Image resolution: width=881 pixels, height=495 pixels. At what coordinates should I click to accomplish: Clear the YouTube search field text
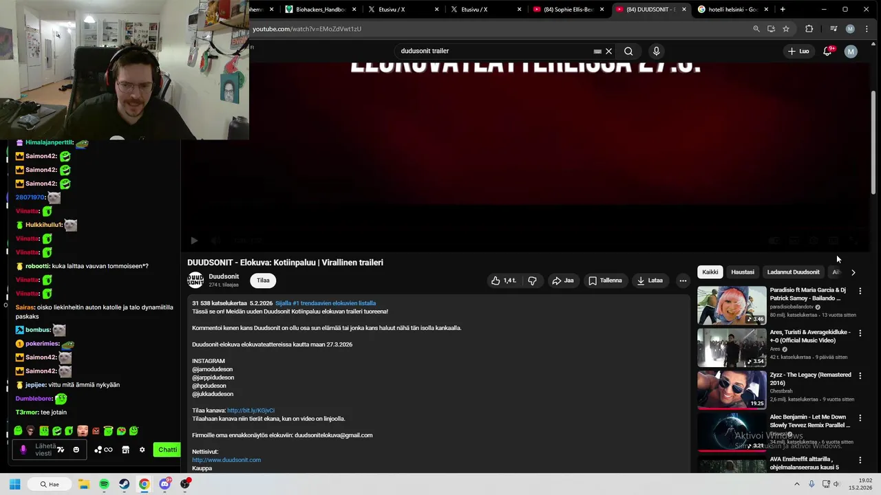608,51
